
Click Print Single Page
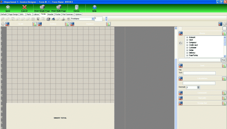(x=42, y=8)
